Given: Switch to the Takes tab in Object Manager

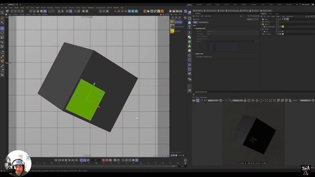Looking at the screenshot, I should coord(270,14).
